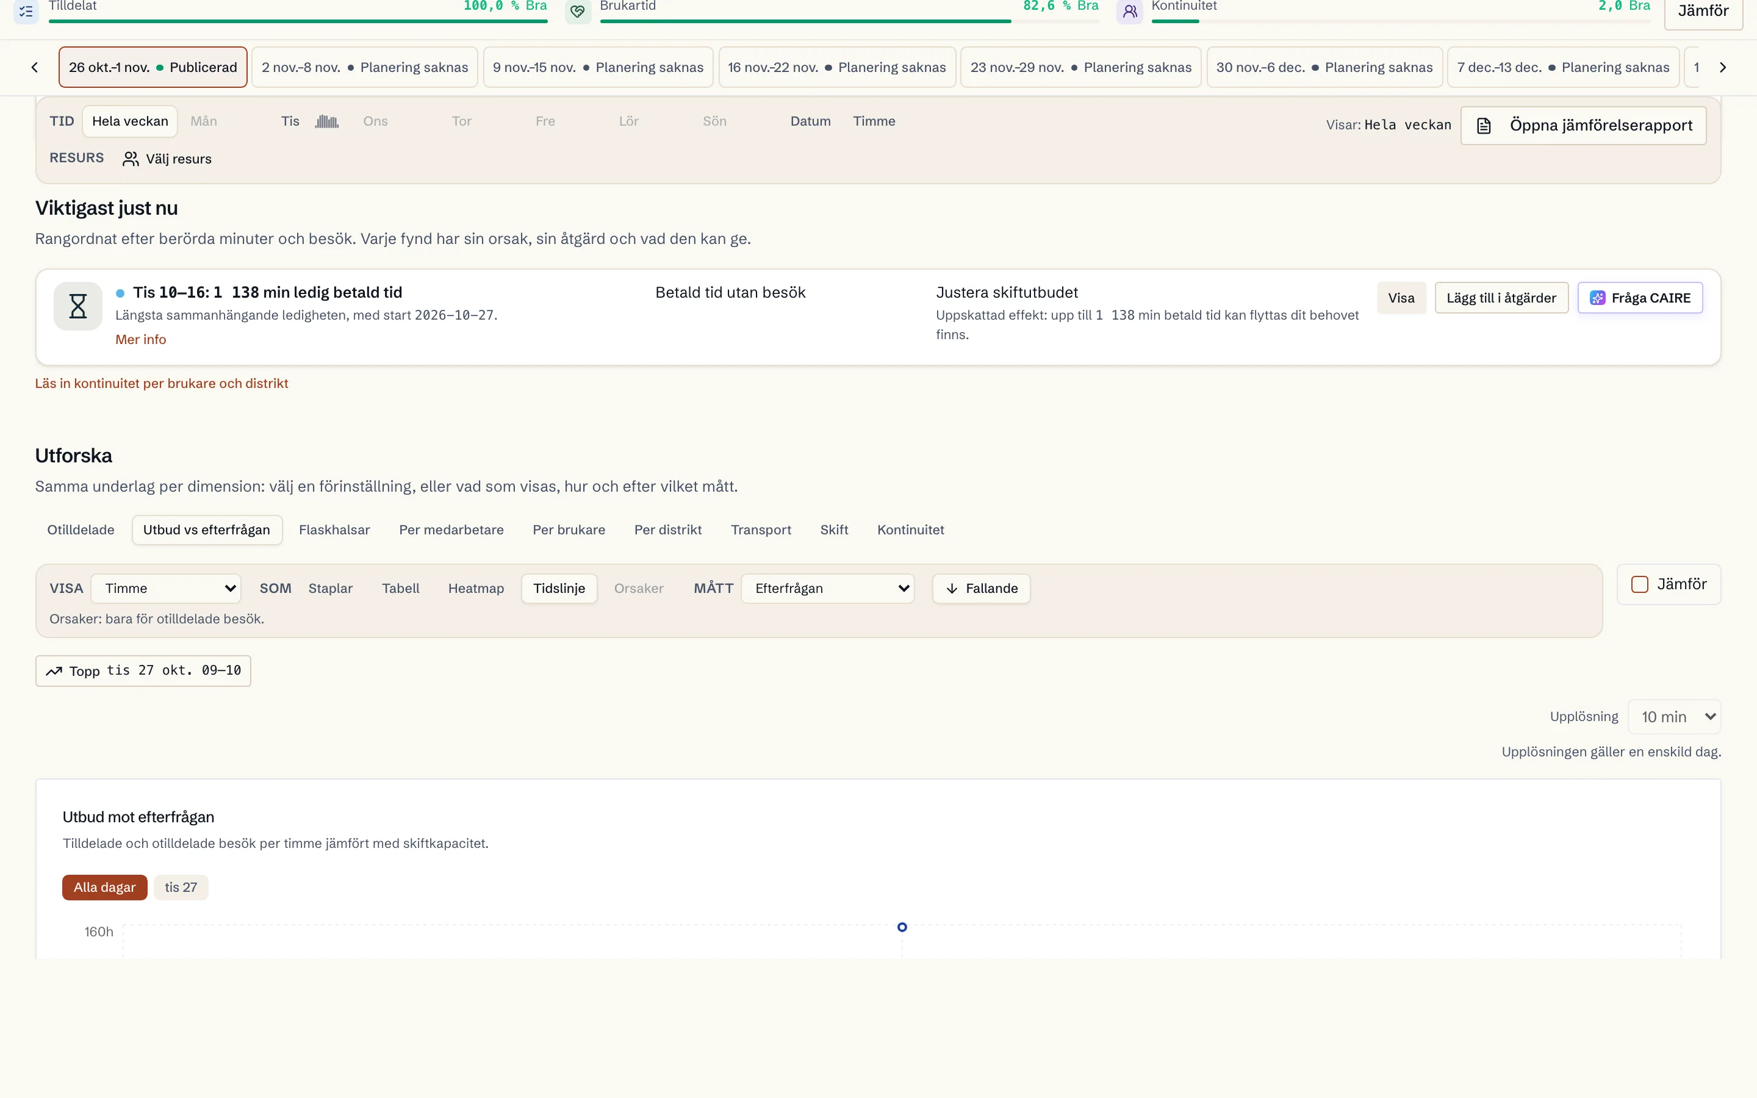Screen dimensions: 1757x1098
Task: Open the Flaskhalsar tab
Action: click(335, 530)
